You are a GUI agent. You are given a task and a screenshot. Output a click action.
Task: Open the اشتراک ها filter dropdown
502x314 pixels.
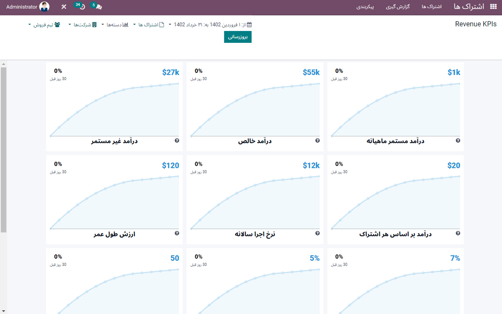coord(151,24)
